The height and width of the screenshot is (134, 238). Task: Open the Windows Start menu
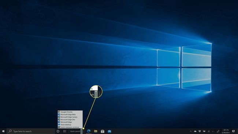click(x=3, y=131)
